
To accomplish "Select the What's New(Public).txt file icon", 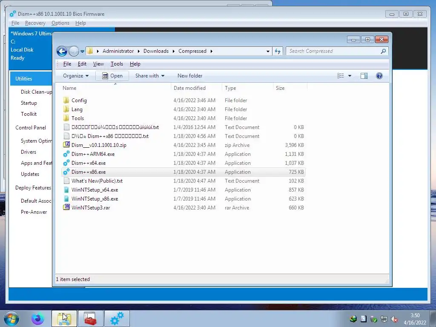I will coord(66,181).
